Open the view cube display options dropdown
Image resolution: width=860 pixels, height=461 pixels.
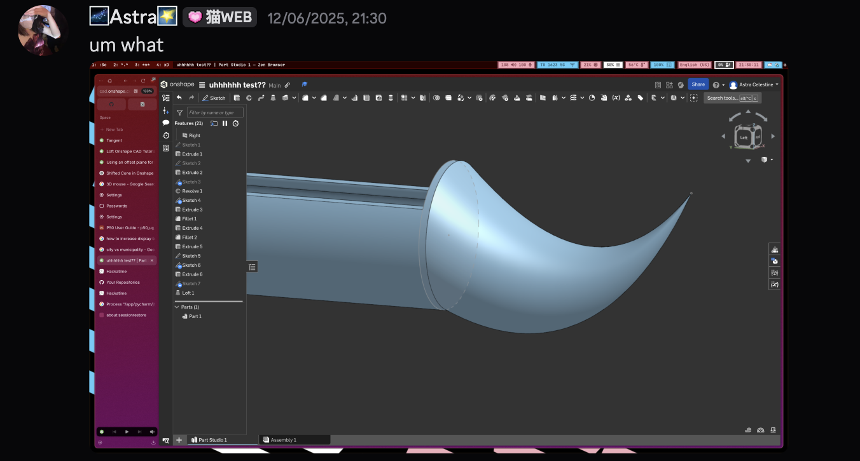[x=766, y=160]
